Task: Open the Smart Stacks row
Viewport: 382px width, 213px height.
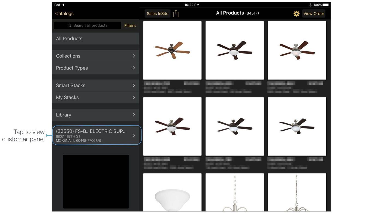Action: pos(95,85)
